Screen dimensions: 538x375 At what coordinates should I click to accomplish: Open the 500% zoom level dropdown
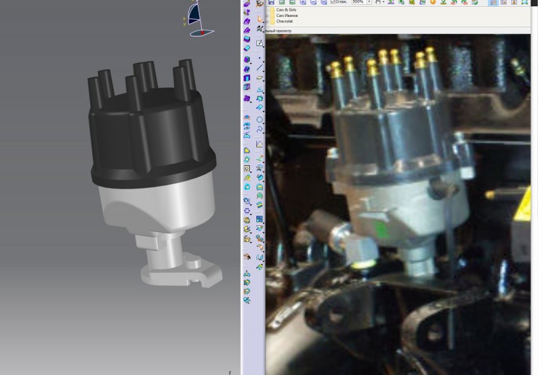369,3
